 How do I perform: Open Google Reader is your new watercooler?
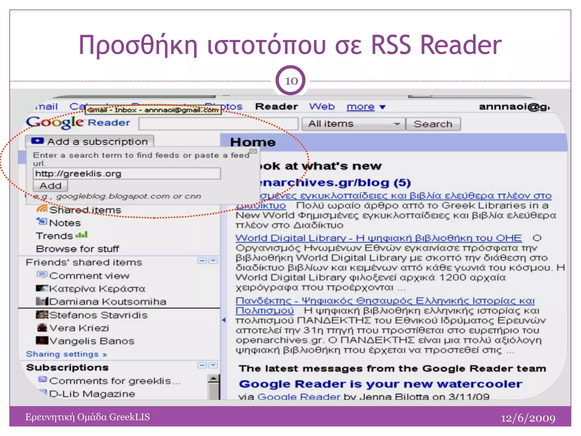click(380, 384)
